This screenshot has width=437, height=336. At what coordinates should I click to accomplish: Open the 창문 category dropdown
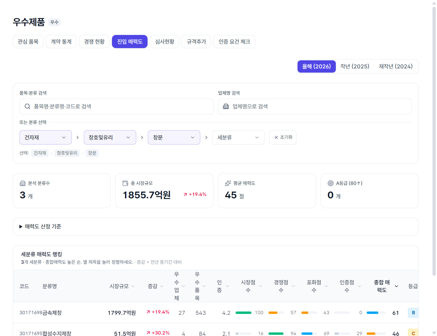coord(174,137)
